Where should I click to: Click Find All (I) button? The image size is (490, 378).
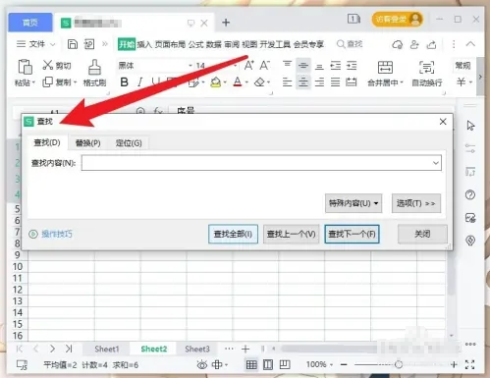pos(233,234)
